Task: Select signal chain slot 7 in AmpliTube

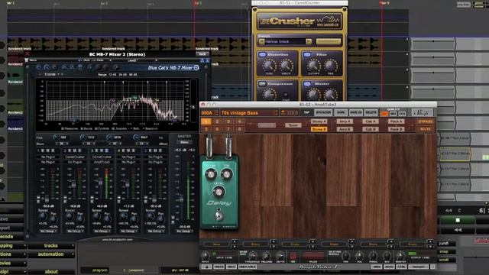Action: [228, 129]
